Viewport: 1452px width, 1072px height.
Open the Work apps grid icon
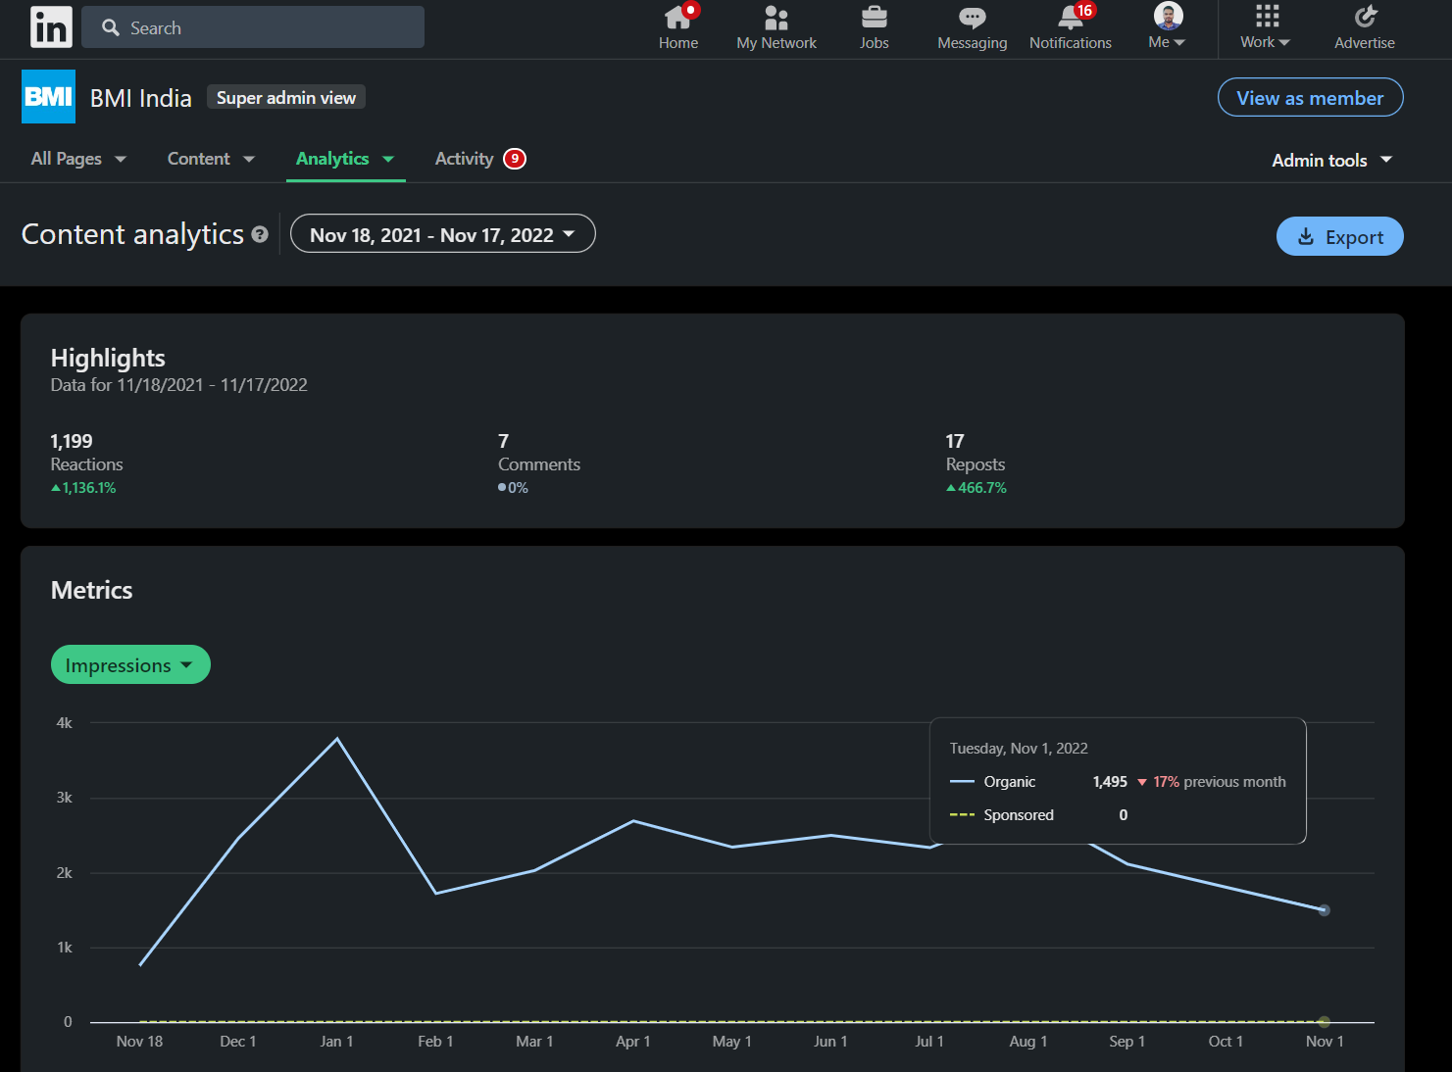1267,16
